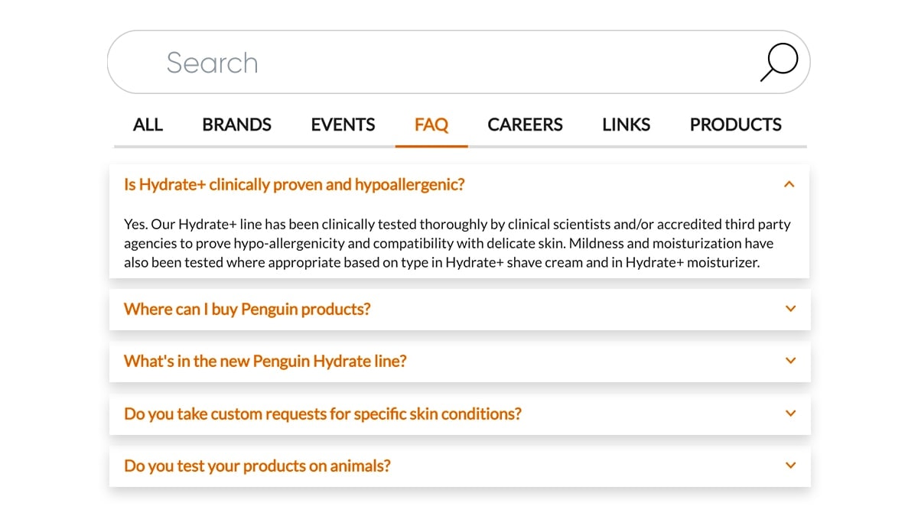Image resolution: width=918 pixels, height=516 pixels.
Task: Select the EVENTS tab
Action: pyautogui.click(x=343, y=125)
